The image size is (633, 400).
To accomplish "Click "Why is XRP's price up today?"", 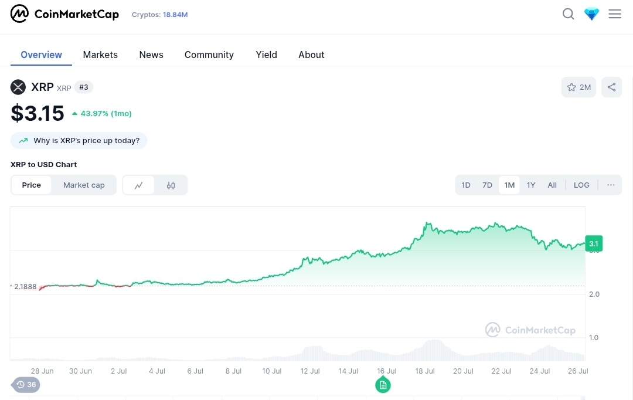I will [x=79, y=141].
